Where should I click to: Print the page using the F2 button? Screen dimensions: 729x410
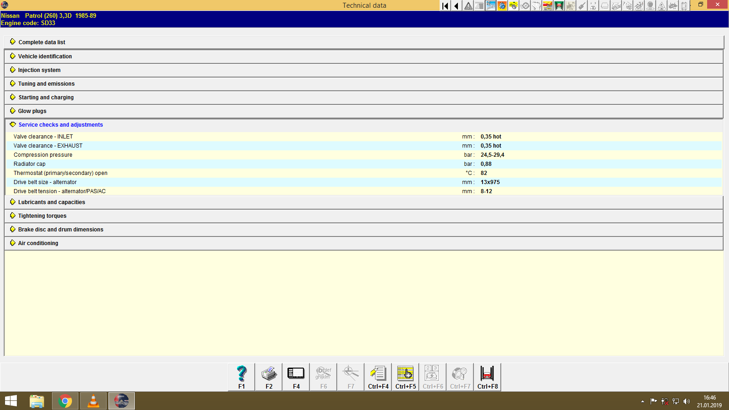[268, 376]
